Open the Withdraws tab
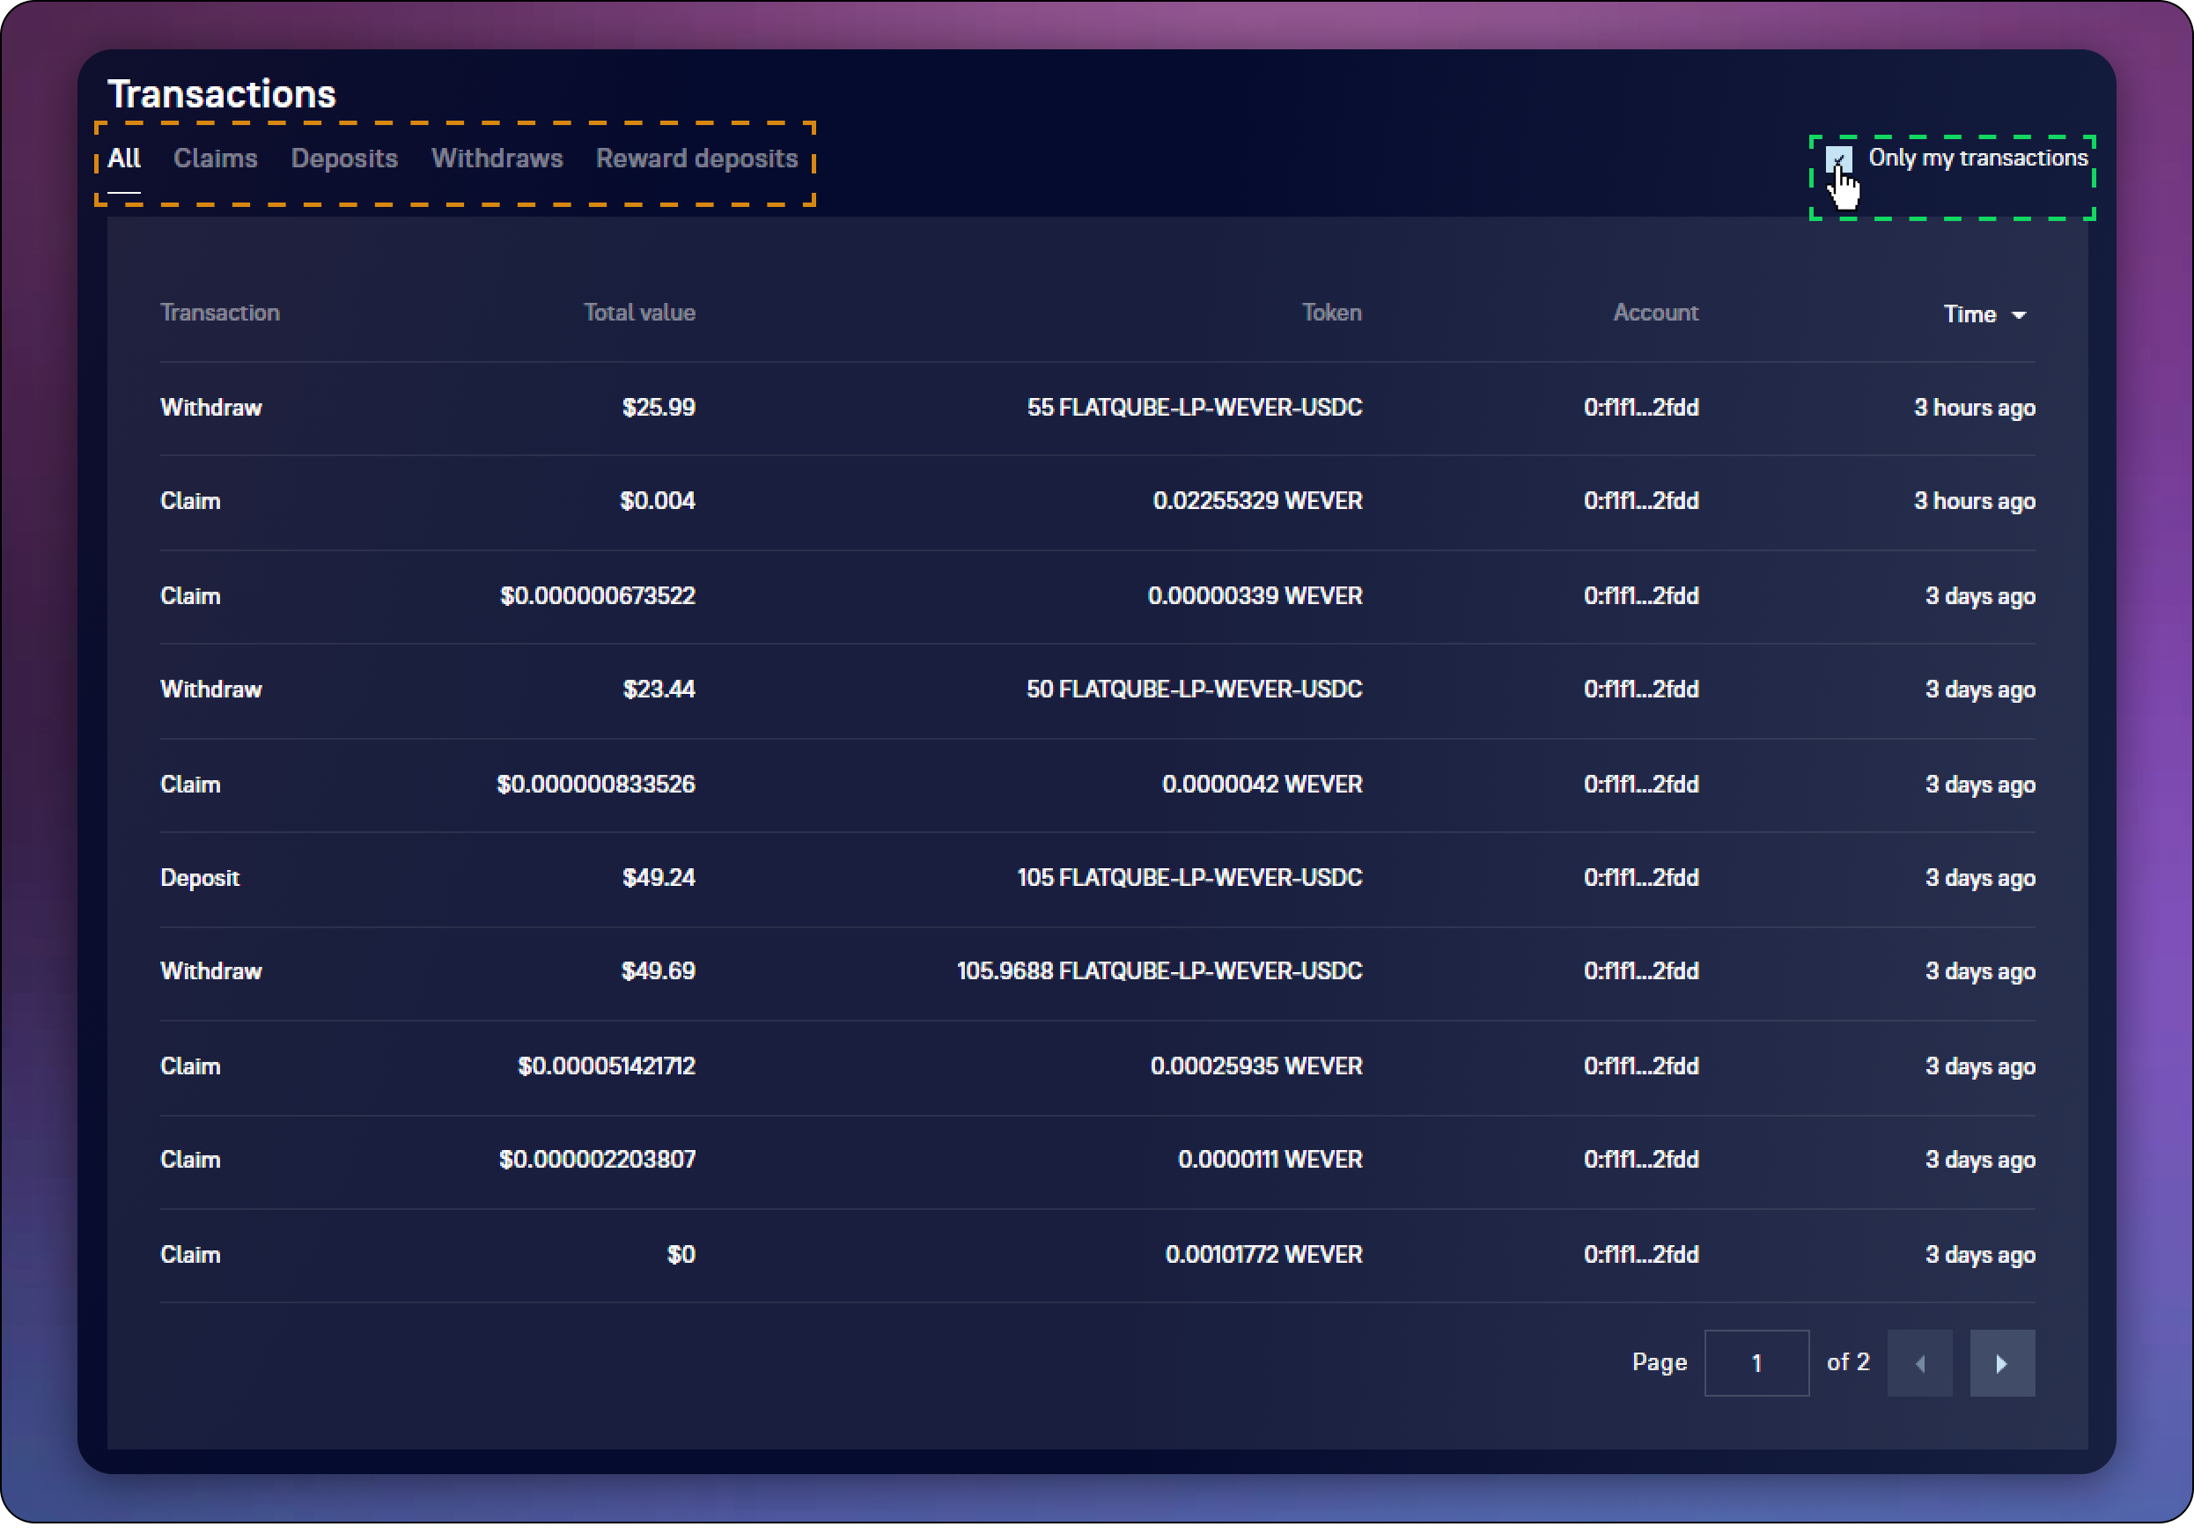This screenshot has height=1534, width=2194. (497, 158)
